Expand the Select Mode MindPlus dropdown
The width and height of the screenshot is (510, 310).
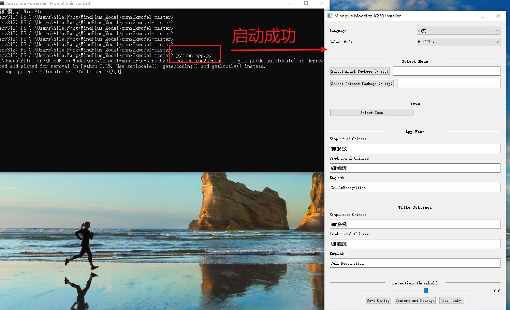458,42
